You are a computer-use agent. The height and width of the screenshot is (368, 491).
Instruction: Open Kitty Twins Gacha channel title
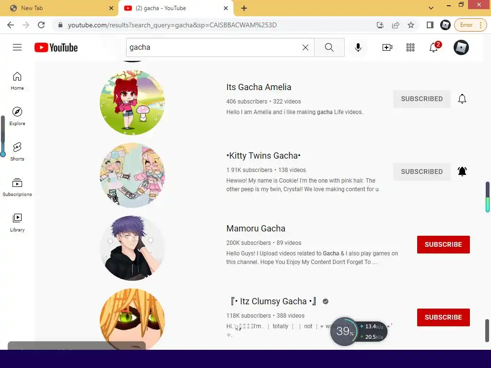click(263, 156)
